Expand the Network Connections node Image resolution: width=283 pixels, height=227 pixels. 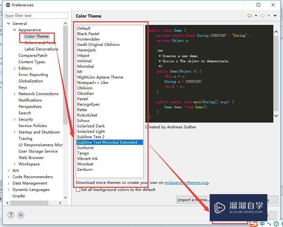[x=15, y=94]
